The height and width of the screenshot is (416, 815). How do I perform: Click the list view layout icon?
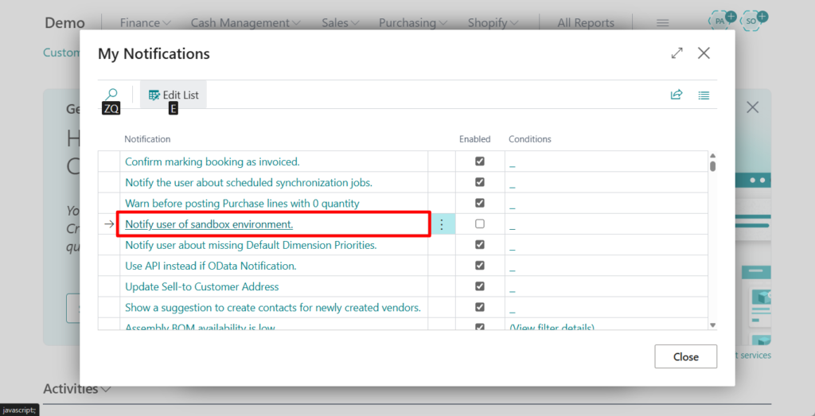[x=704, y=95]
